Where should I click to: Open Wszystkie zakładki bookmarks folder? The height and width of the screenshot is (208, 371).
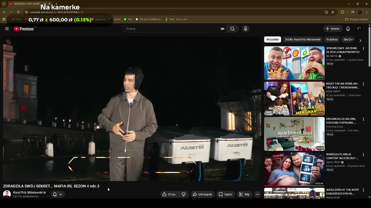tap(357, 19)
